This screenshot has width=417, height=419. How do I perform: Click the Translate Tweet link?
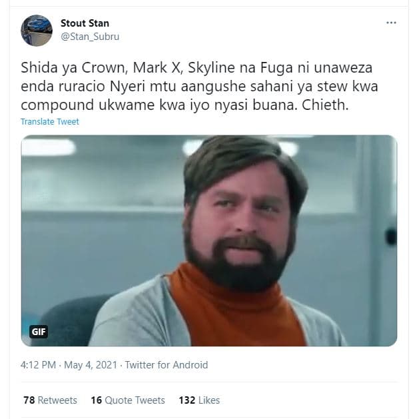(x=50, y=122)
